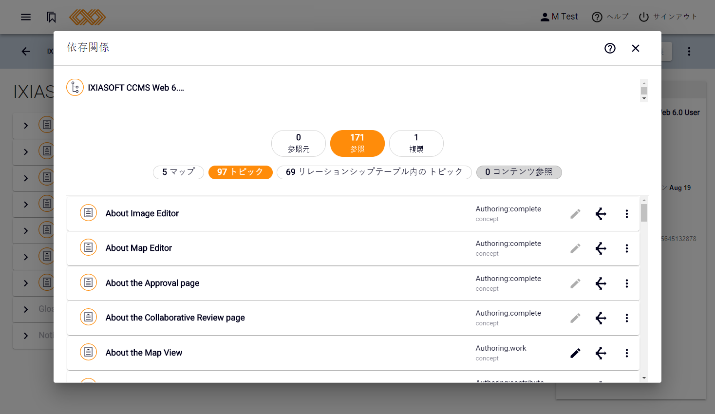The width and height of the screenshot is (715, 414).
Task: Click the results list scroll down arrow
Action: [644, 378]
